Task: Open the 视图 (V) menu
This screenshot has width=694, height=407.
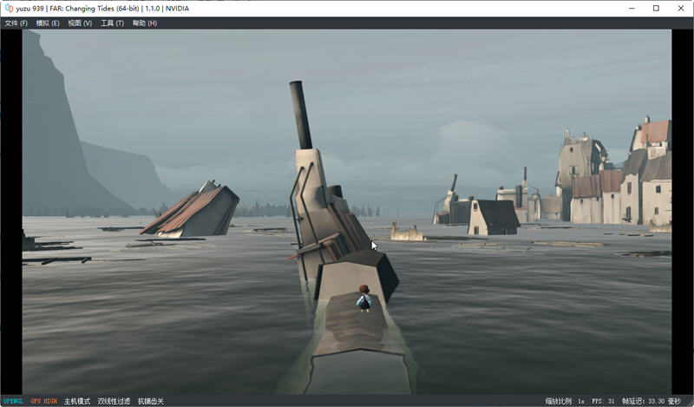Action: [x=80, y=23]
